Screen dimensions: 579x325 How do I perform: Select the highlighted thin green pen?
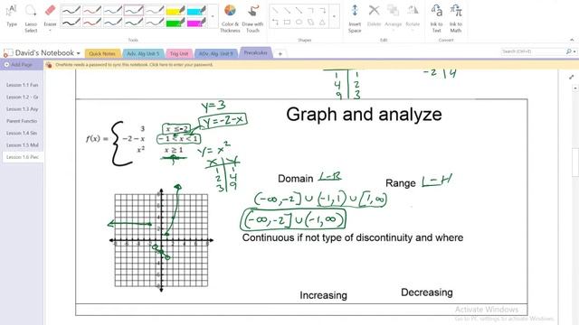(x=134, y=10)
